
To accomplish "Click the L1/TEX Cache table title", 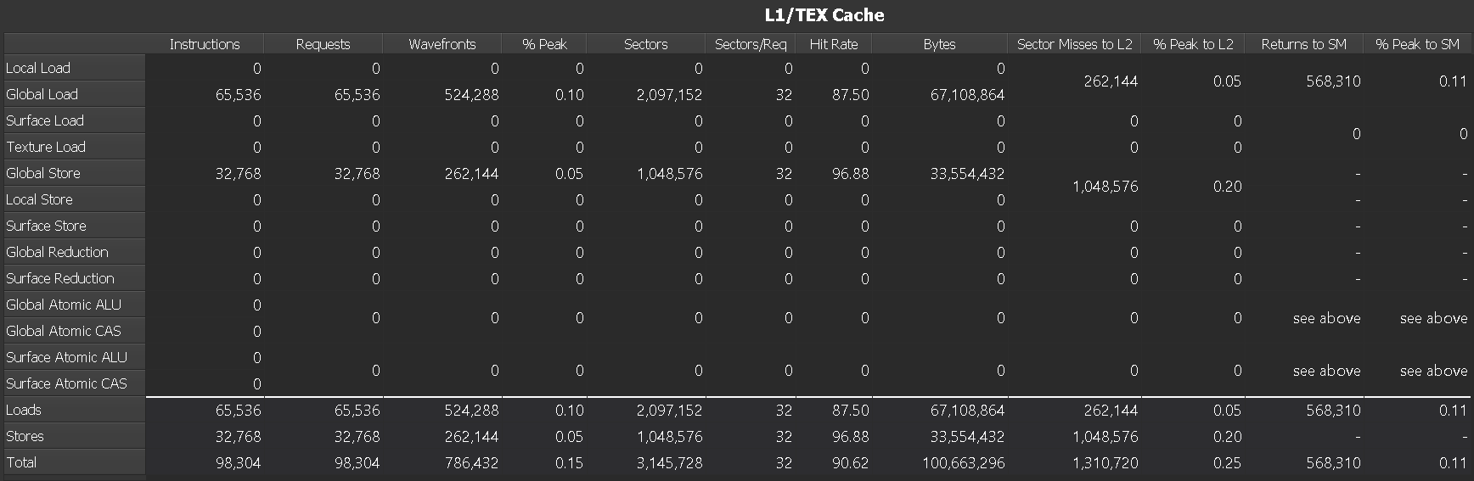I will [824, 15].
